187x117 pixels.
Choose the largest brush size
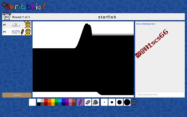[127, 102]
